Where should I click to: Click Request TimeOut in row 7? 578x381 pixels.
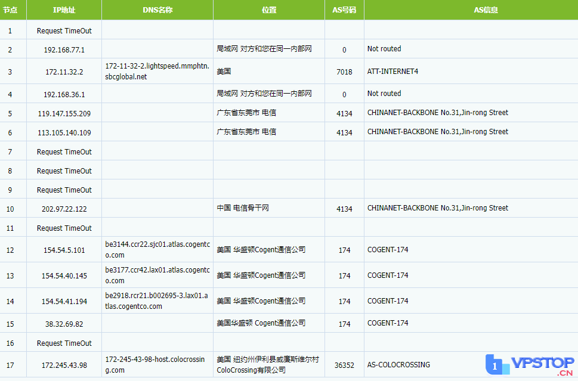64,152
